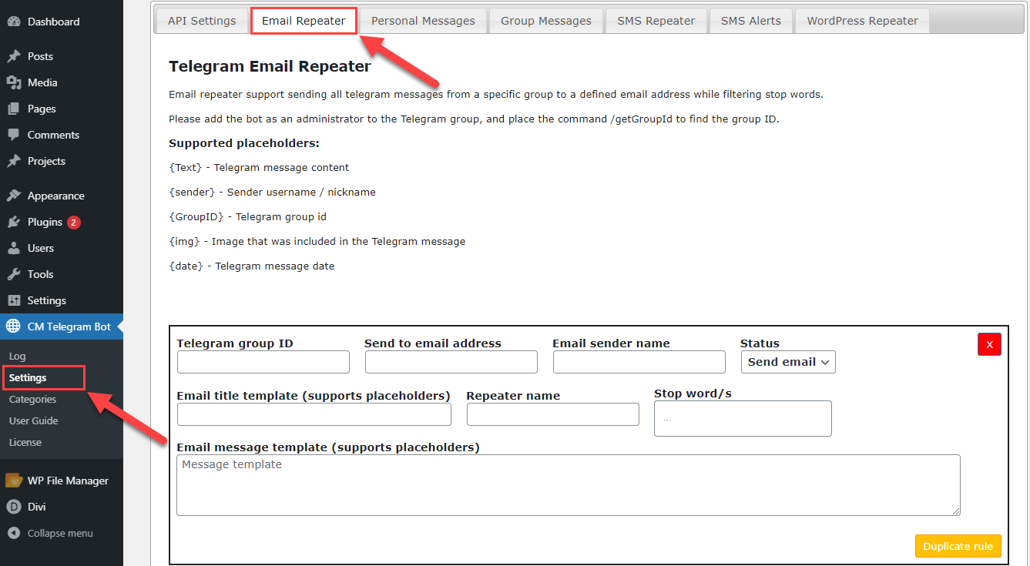Viewport: 1030px width, 566px height.
Task: Focus the Stop word/s box
Action: [x=743, y=418]
